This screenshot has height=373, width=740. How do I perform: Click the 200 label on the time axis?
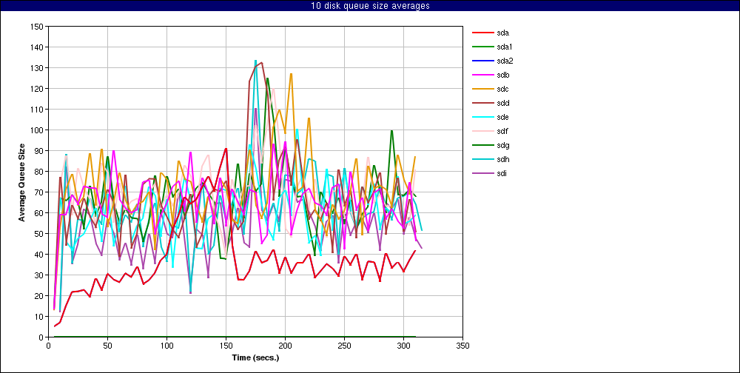click(x=285, y=346)
